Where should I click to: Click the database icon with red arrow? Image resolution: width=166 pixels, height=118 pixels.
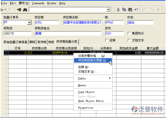coord(19,10)
